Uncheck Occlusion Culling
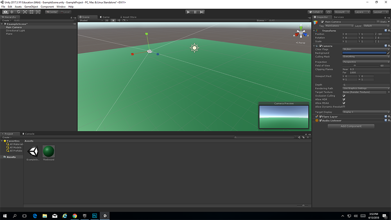The height and width of the screenshot is (220, 391). (x=344, y=96)
